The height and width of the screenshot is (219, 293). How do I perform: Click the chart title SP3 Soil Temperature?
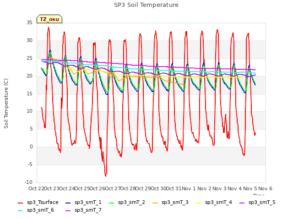(146, 5)
